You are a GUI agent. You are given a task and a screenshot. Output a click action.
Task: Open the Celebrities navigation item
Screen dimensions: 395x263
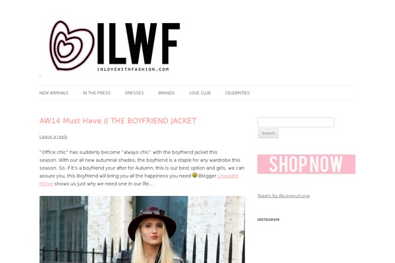pos(237,93)
